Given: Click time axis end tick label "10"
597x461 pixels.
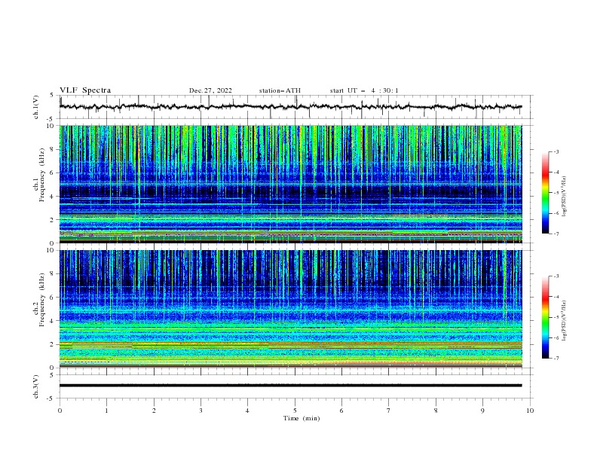Looking at the screenshot, I should pos(530,411).
